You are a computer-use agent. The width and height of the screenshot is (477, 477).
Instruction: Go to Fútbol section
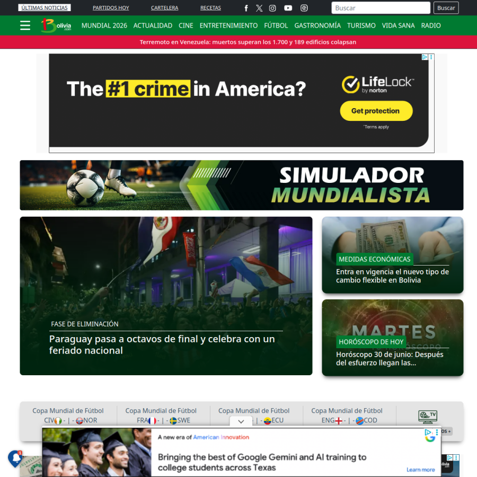pyautogui.click(x=276, y=25)
